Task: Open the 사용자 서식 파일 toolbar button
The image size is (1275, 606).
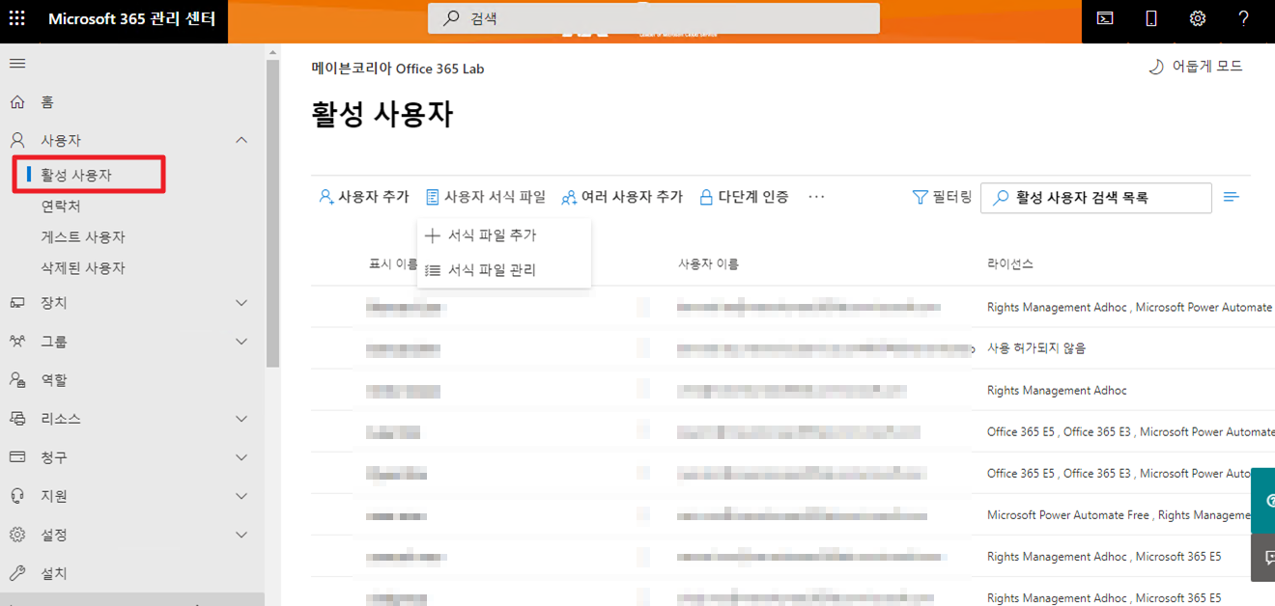Action: [485, 197]
